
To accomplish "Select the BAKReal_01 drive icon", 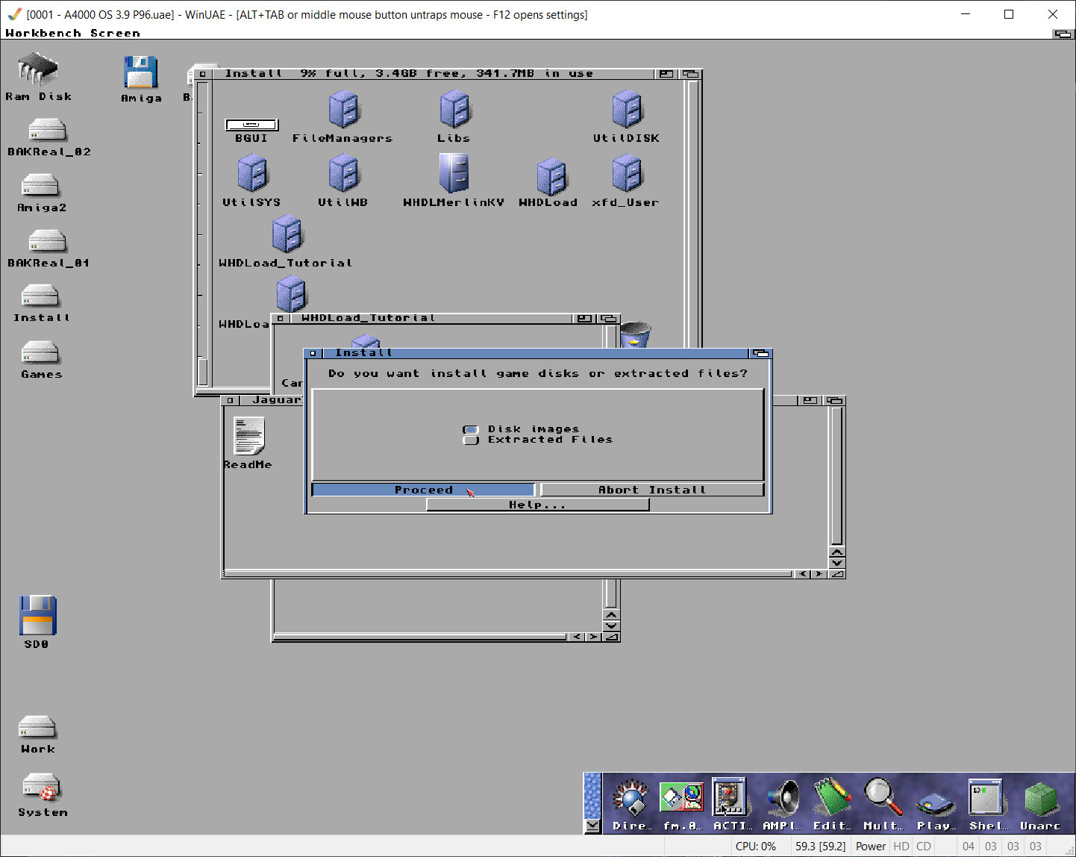I will click(x=48, y=240).
